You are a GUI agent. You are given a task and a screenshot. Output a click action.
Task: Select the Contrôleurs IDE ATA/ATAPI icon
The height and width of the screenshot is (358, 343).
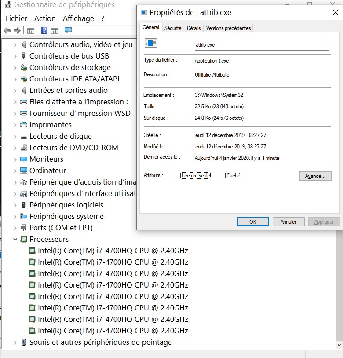point(24,79)
